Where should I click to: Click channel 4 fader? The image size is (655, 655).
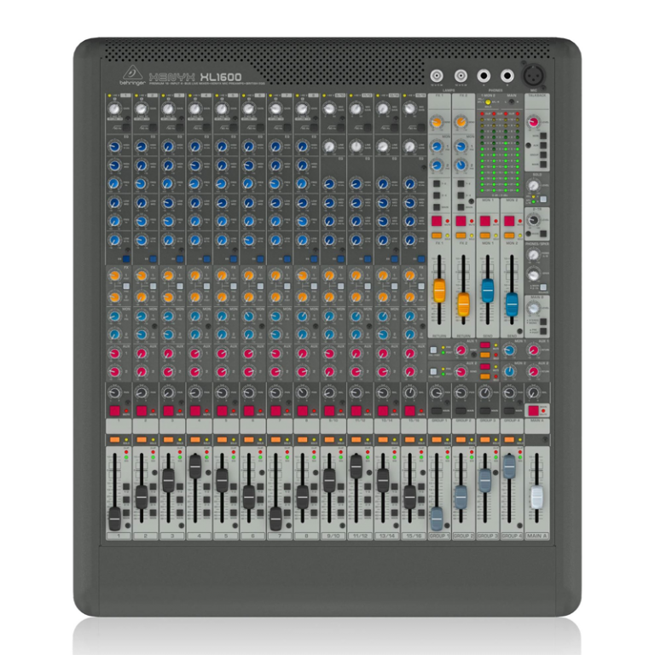click(195, 467)
